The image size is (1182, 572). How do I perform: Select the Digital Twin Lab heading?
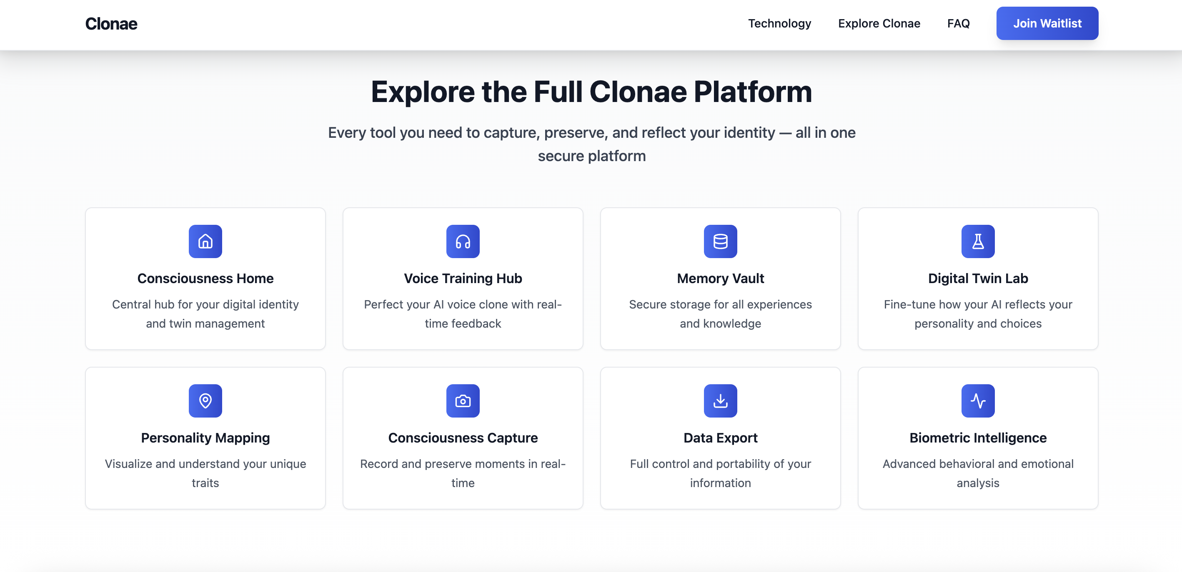(977, 278)
